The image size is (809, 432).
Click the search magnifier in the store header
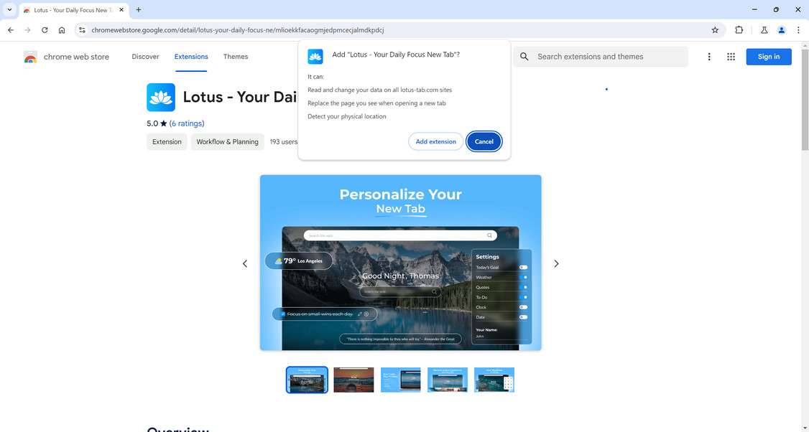click(524, 56)
